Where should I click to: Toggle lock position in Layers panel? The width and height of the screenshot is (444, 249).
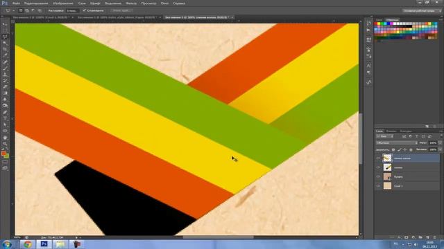coord(405,149)
